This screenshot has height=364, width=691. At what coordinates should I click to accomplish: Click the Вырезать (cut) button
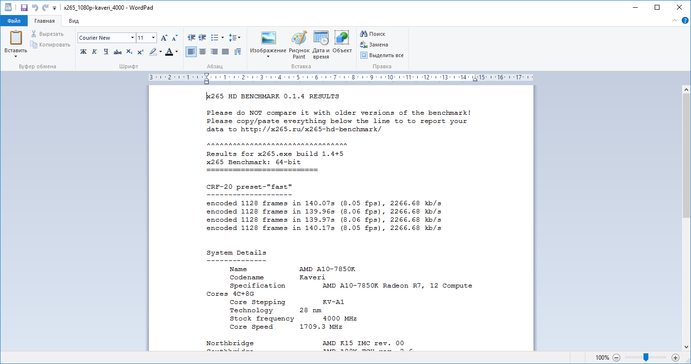point(47,34)
